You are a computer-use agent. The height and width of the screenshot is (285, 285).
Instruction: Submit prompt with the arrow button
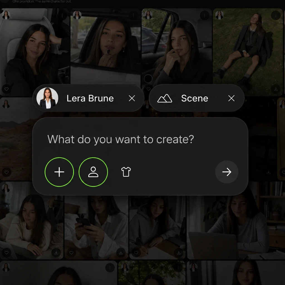coord(227,172)
